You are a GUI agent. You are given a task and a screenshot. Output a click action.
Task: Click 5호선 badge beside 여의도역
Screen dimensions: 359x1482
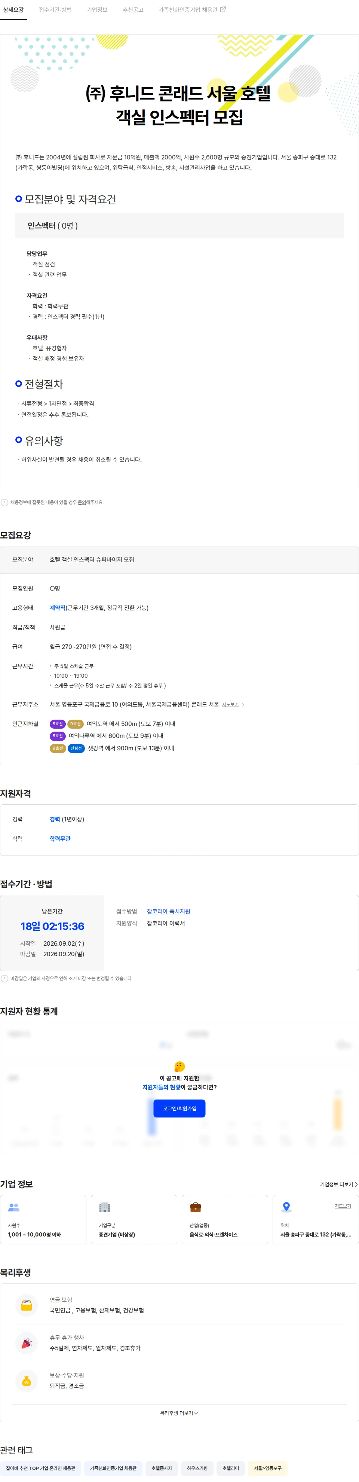58,724
